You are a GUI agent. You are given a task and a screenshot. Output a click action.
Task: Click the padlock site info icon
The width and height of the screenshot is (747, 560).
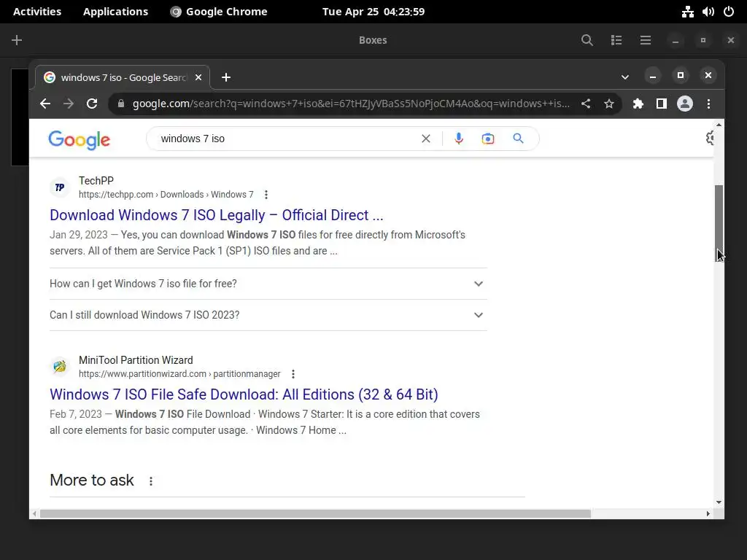(121, 104)
